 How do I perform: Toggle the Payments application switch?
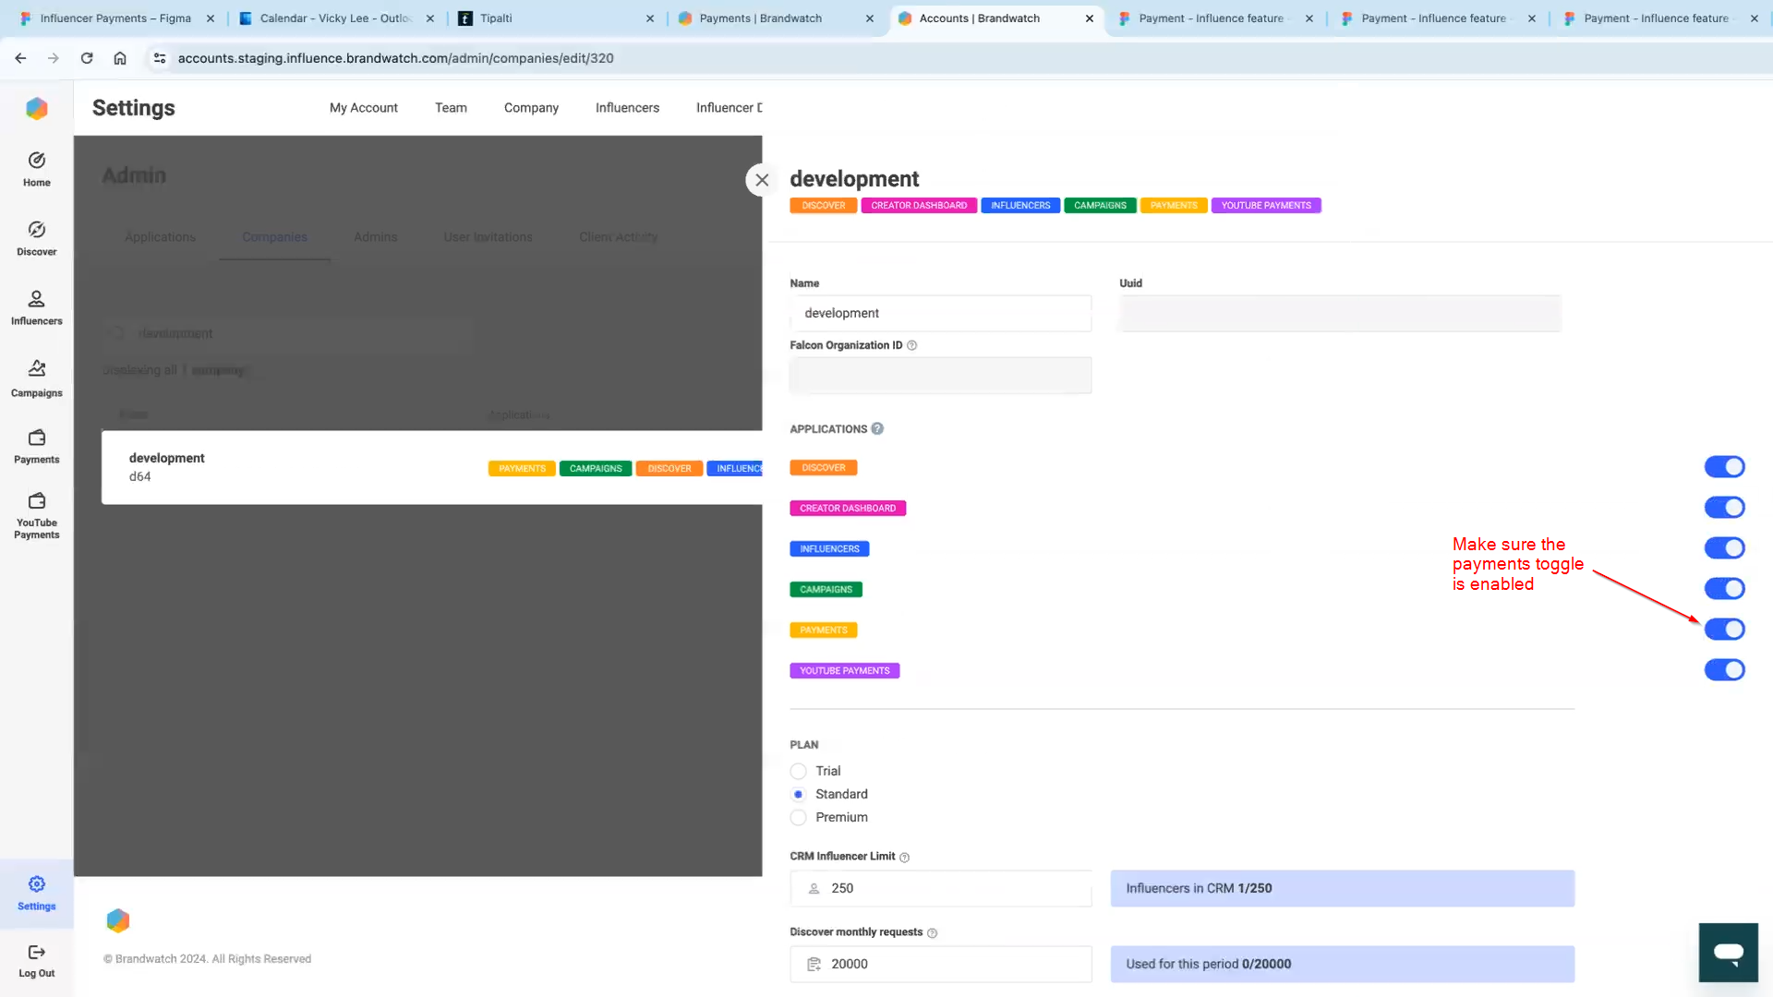1724,630
